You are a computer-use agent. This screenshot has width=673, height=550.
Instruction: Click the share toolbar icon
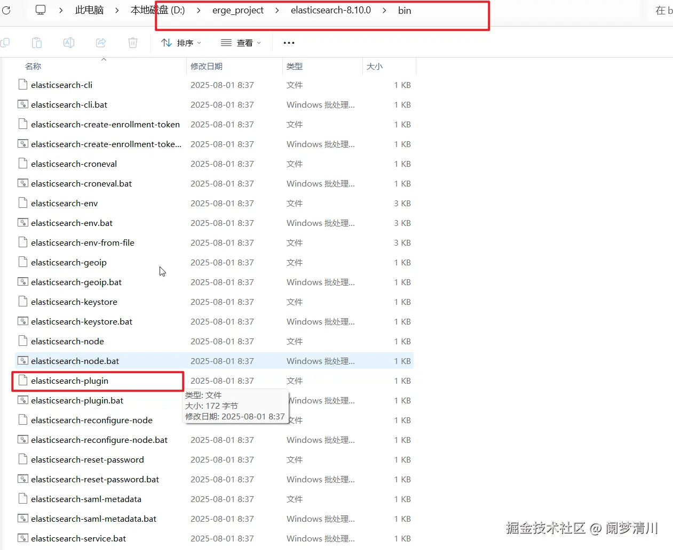(x=101, y=43)
